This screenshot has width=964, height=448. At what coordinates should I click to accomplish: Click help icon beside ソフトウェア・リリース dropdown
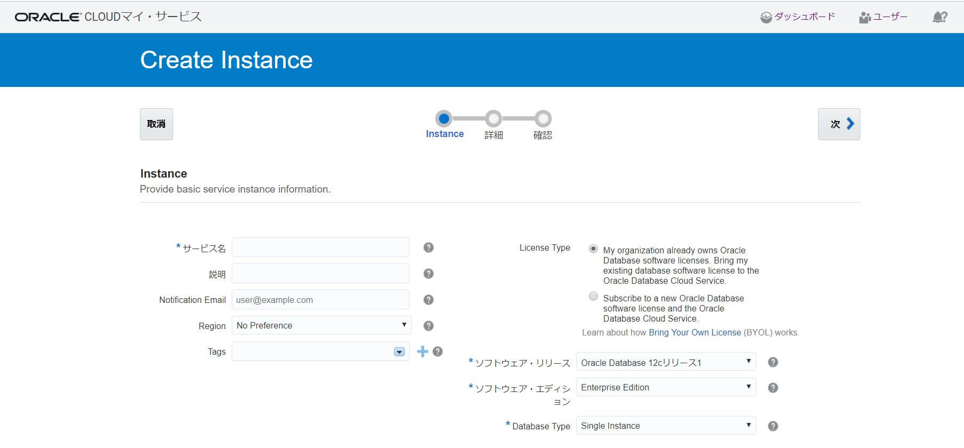(x=773, y=362)
